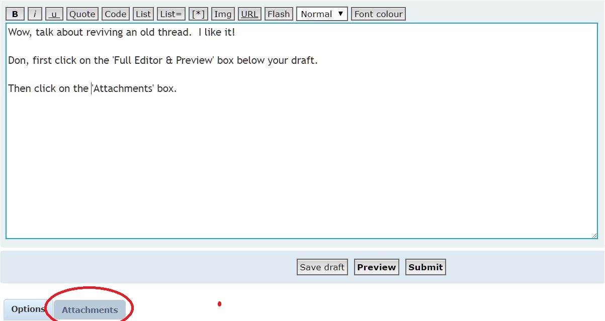This screenshot has height=321, width=605.
Task: Click the List button
Action: tap(143, 14)
